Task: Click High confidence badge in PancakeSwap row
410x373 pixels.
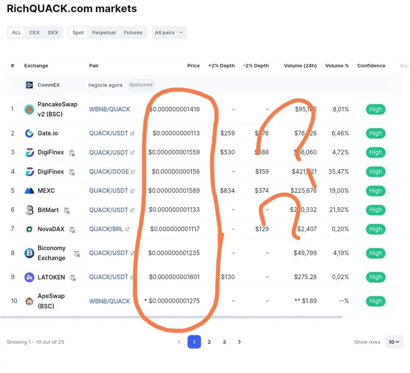Action: click(x=375, y=109)
